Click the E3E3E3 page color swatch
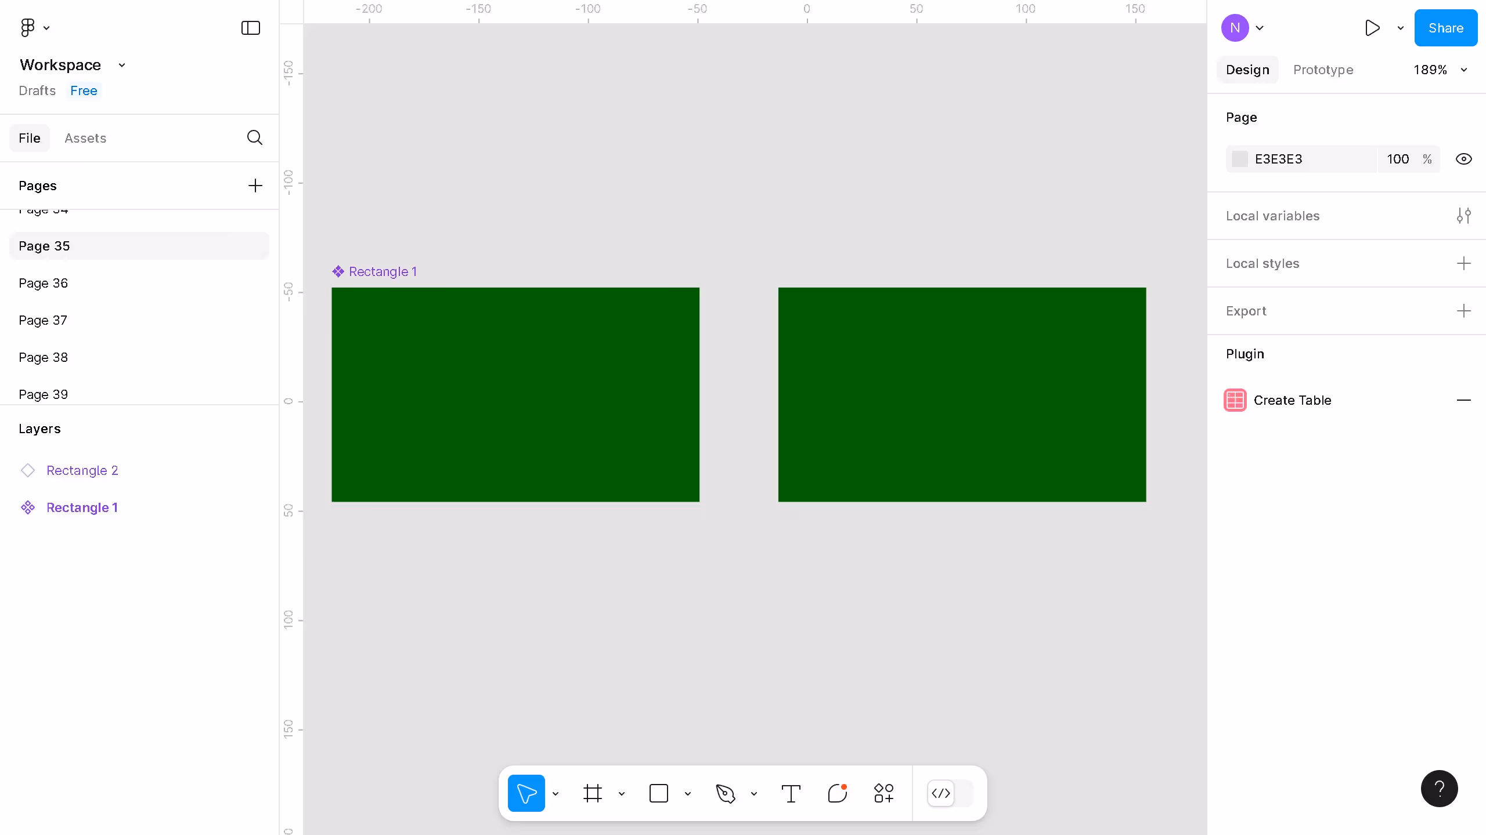This screenshot has width=1486, height=835. (x=1239, y=159)
